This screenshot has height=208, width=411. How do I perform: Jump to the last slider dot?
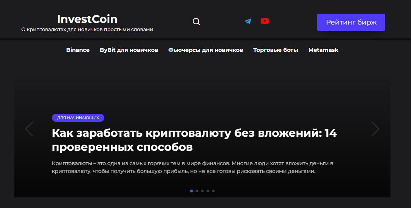213,191
